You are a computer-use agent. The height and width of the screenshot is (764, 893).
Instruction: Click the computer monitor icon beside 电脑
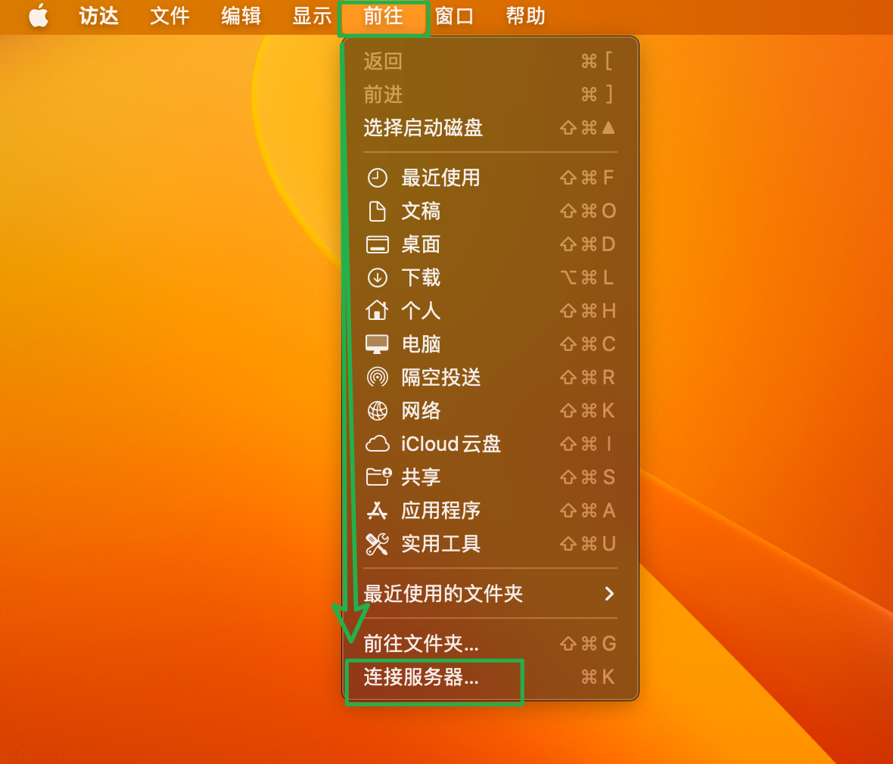(x=377, y=344)
